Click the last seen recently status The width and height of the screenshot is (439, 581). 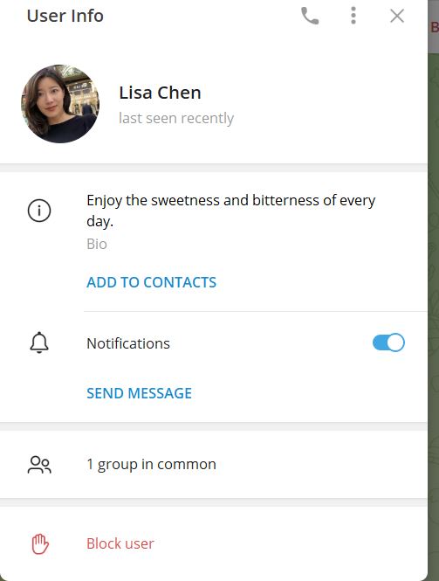pyautogui.click(x=176, y=118)
